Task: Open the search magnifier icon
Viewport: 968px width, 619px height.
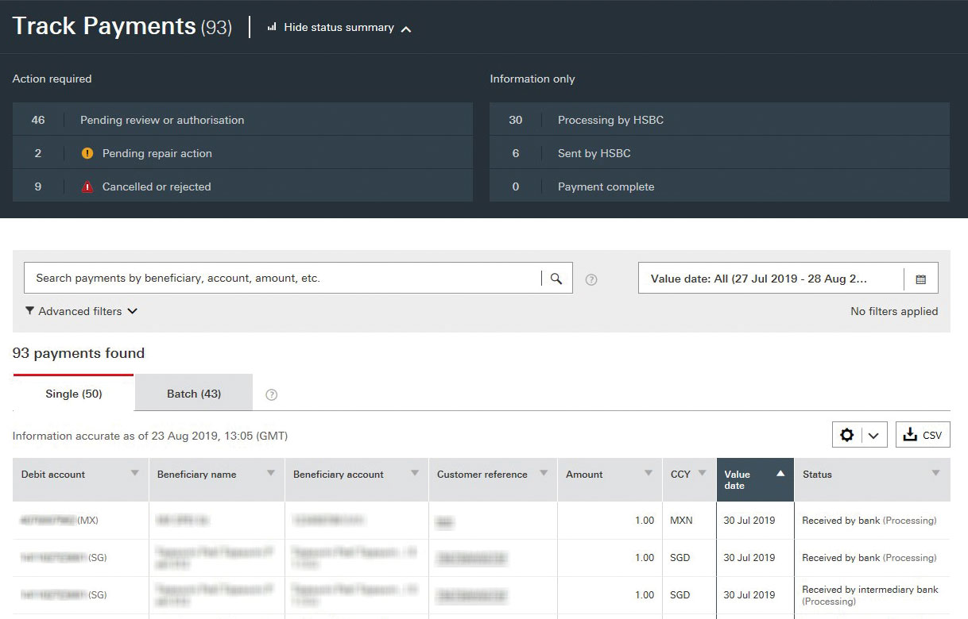Action: click(x=556, y=278)
